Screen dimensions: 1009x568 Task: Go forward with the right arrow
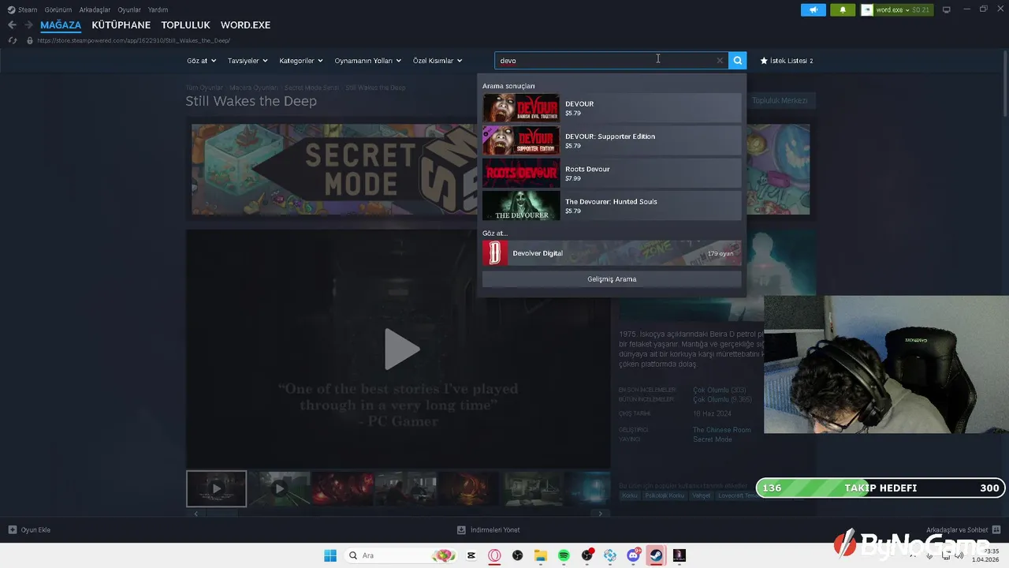[x=28, y=25]
